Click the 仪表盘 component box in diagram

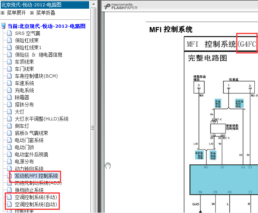[x=239, y=87]
